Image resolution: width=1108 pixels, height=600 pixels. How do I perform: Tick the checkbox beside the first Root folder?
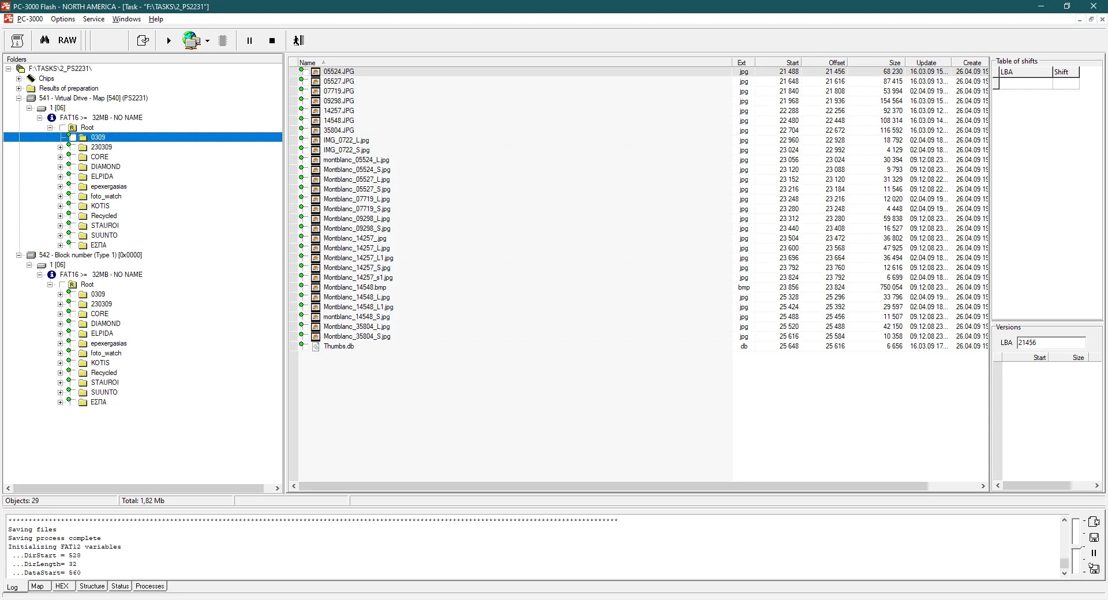62,127
